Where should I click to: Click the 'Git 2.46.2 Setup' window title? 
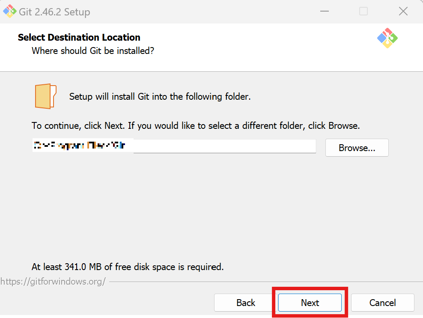point(54,12)
